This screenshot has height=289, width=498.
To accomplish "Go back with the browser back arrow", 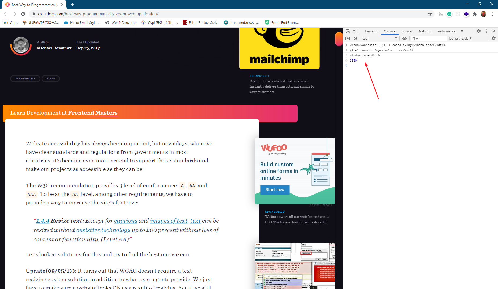I will (6, 14).
